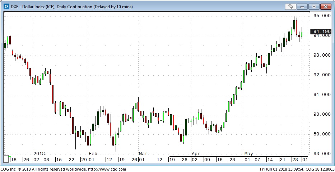Click the thick black time-range bar
This screenshot has height=172, width=335.
point(237,157)
